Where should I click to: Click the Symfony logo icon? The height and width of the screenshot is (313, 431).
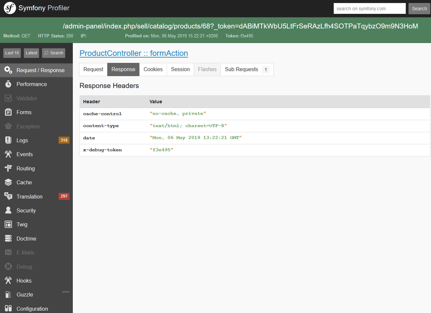coord(9,8)
